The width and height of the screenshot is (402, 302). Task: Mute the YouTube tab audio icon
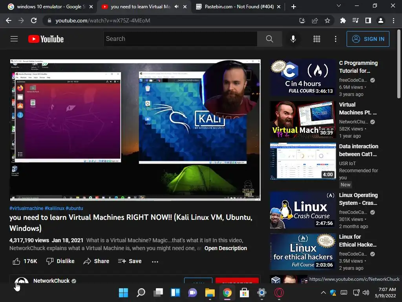[x=176, y=7]
